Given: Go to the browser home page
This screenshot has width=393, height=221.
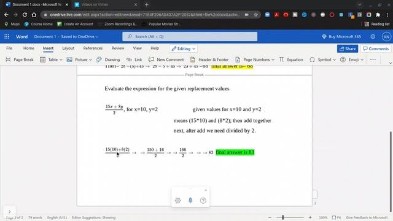Looking at the screenshot, I should (34, 15).
